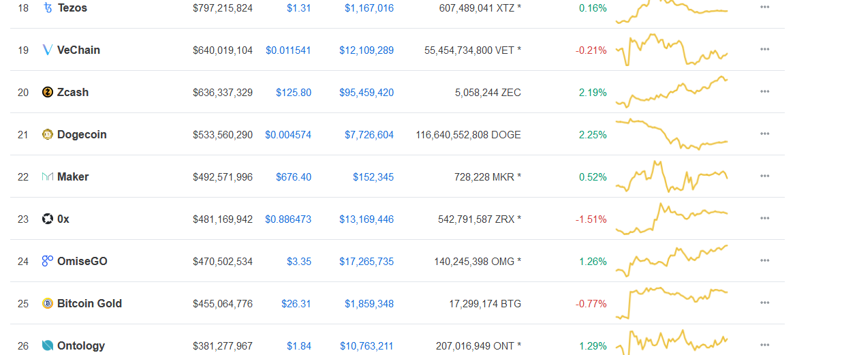The height and width of the screenshot is (355, 857).
Task: Open the more options menu for 0x
Action: point(765,218)
